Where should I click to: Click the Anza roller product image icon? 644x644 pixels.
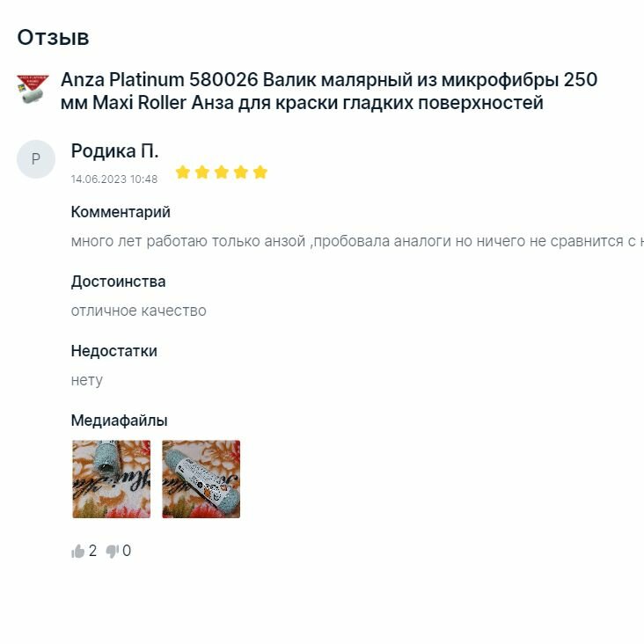(x=33, y=89)
